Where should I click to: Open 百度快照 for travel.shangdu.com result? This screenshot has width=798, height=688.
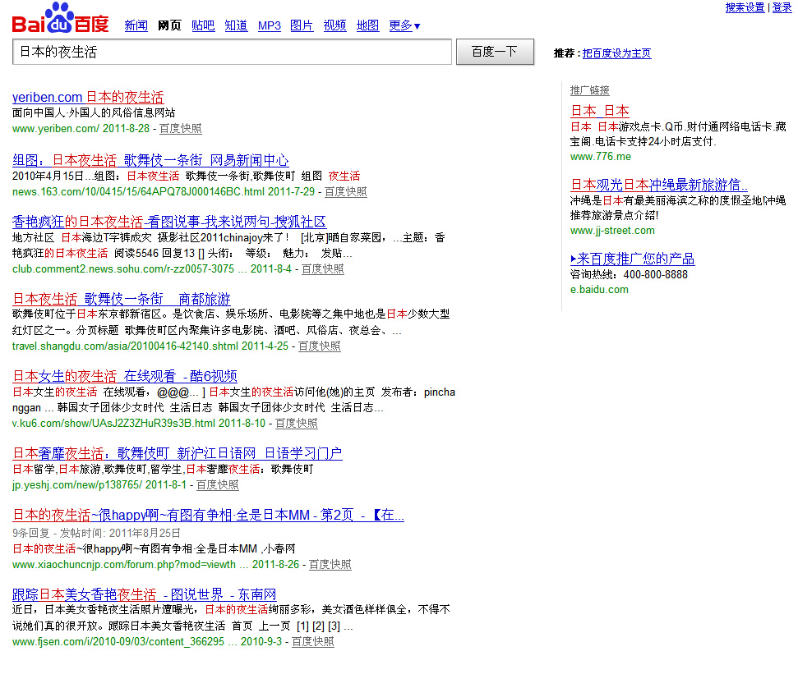point(319,346)
